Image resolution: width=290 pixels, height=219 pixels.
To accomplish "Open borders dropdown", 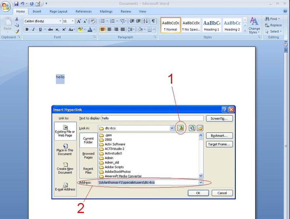I will coord(154,29).
